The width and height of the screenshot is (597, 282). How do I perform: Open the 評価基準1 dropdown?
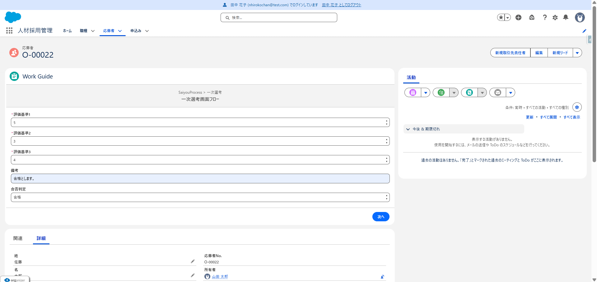(200, 123)
